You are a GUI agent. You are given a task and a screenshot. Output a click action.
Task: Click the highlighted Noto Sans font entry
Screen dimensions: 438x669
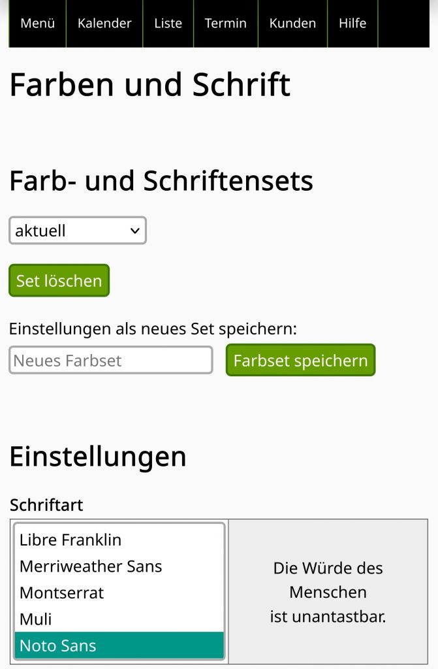[58, 645]
